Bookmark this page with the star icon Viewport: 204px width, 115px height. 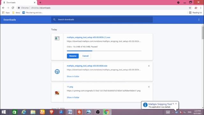[x=190, y=8]
